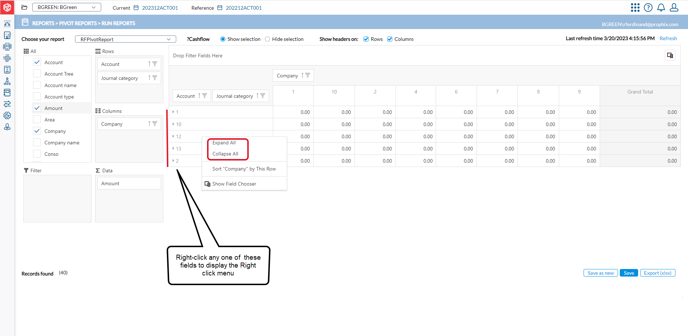Open the notifications bell icon
Screen dimensions: 688x336
661,8
